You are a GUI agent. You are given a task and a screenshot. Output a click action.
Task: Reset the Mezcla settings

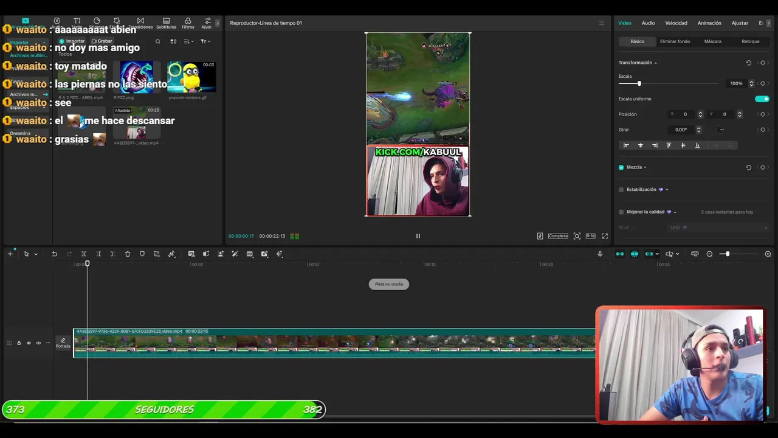tap(749, 167)
